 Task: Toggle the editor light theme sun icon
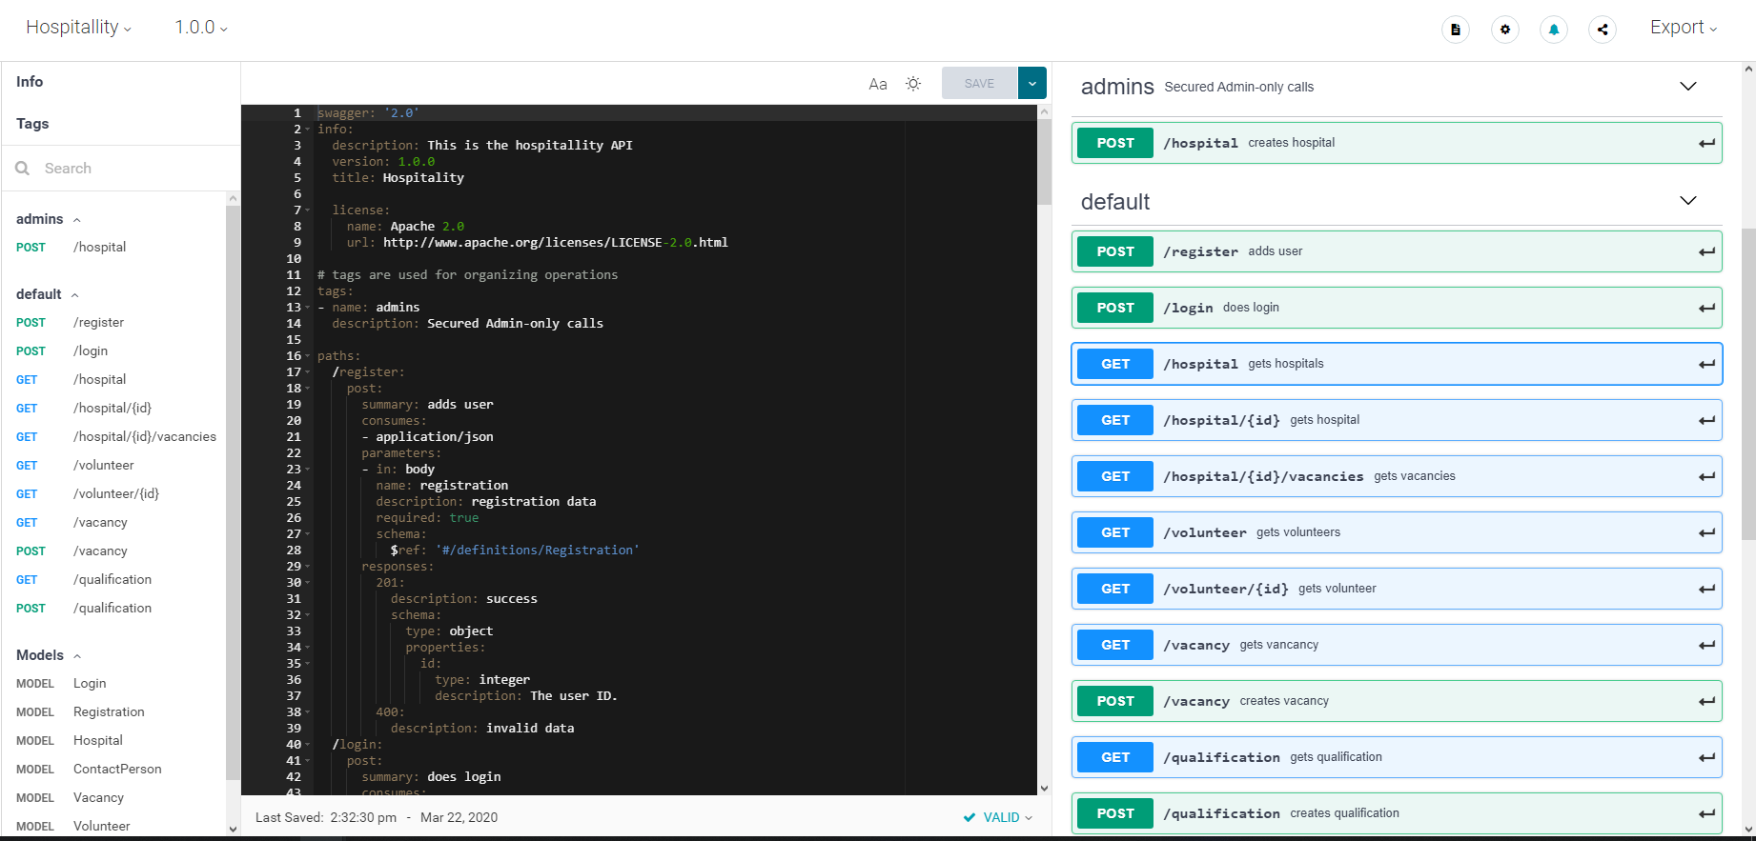tap(913, 84)
